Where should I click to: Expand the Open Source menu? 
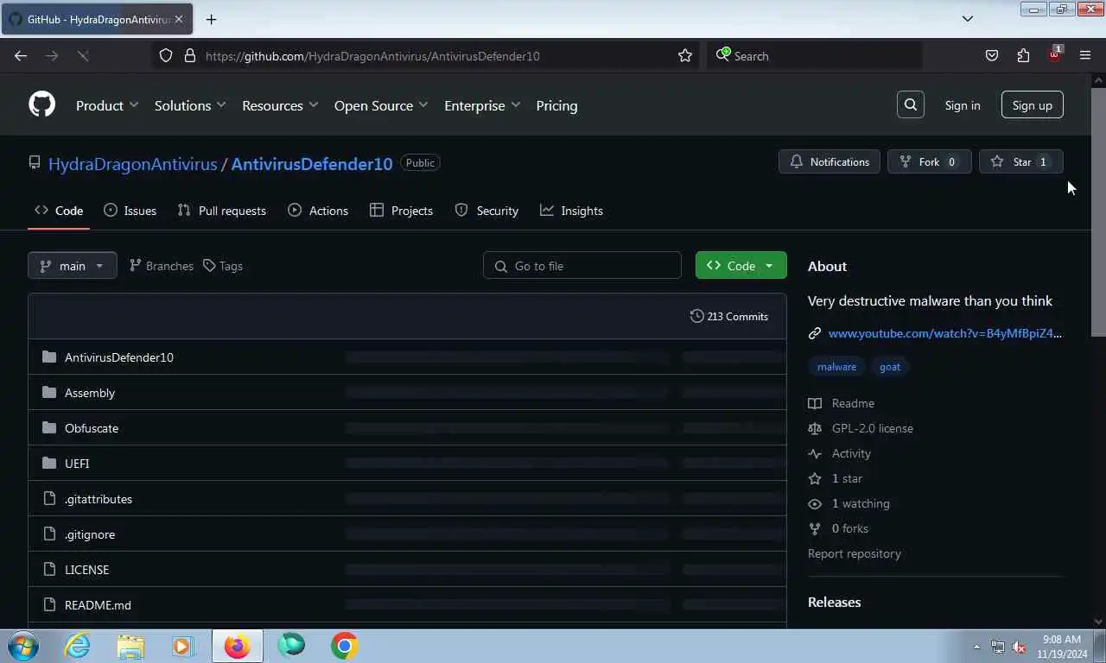[x=381, y=105]
